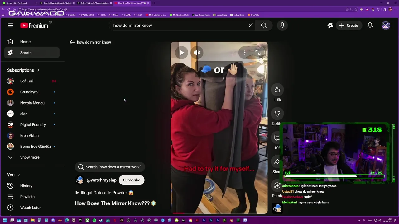Enter fullscreen on the Short
This screenshot has width=399, height=224.
[258, 53]
